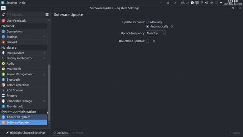
Task: Click the Defaults button
Action: (60, 133)
